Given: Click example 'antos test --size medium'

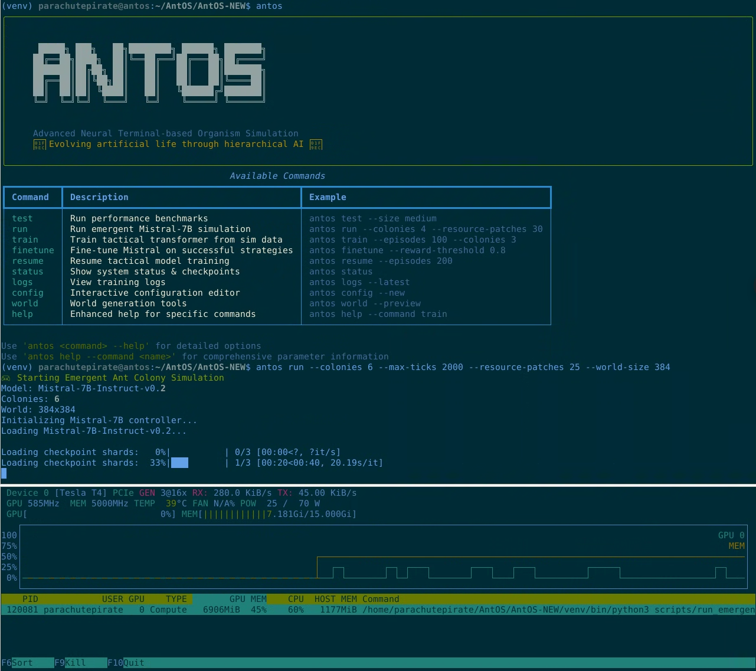Looking at the screenshot, I should 373,218.
